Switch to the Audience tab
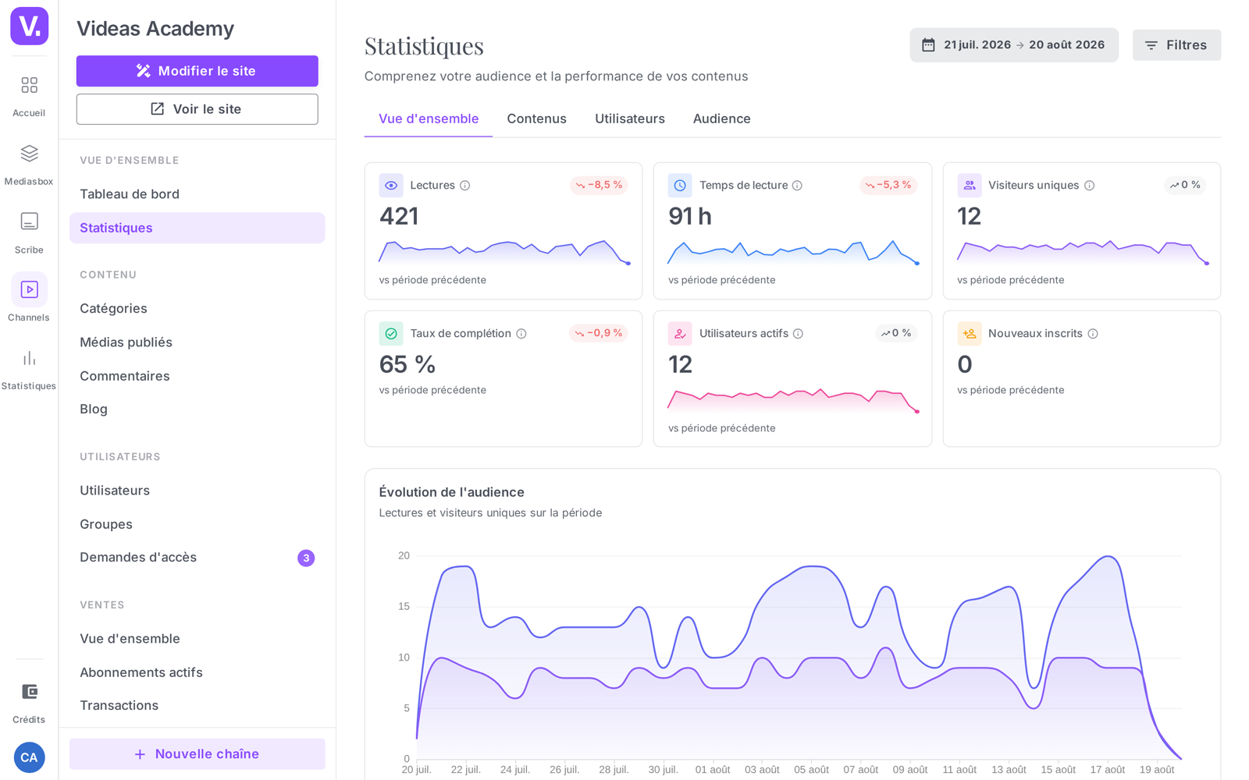The width and height of the screenshot is (1249, 780). tap(722, 119)
